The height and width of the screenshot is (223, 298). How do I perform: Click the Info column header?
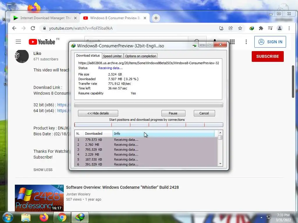click(x=164, y=134)
